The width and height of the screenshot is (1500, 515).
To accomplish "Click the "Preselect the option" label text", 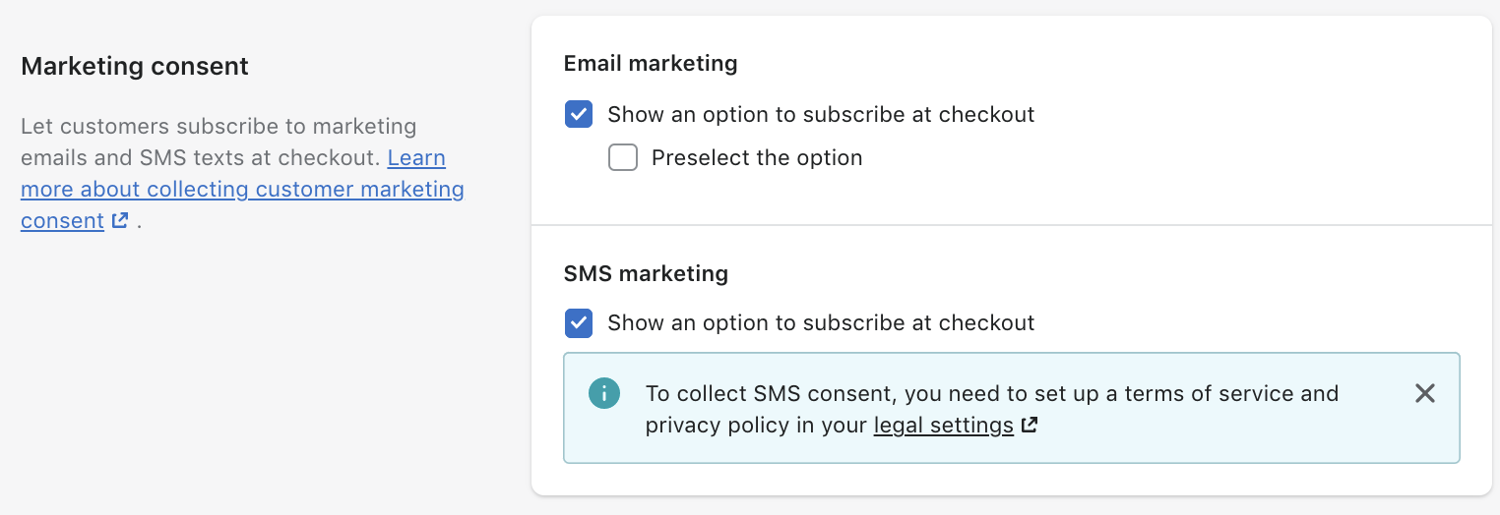I will tap(757, 157).
